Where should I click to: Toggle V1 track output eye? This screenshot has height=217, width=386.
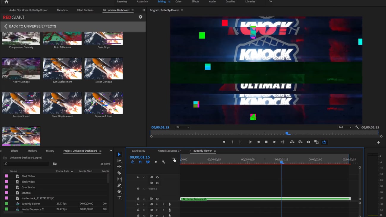pos(157,199)
